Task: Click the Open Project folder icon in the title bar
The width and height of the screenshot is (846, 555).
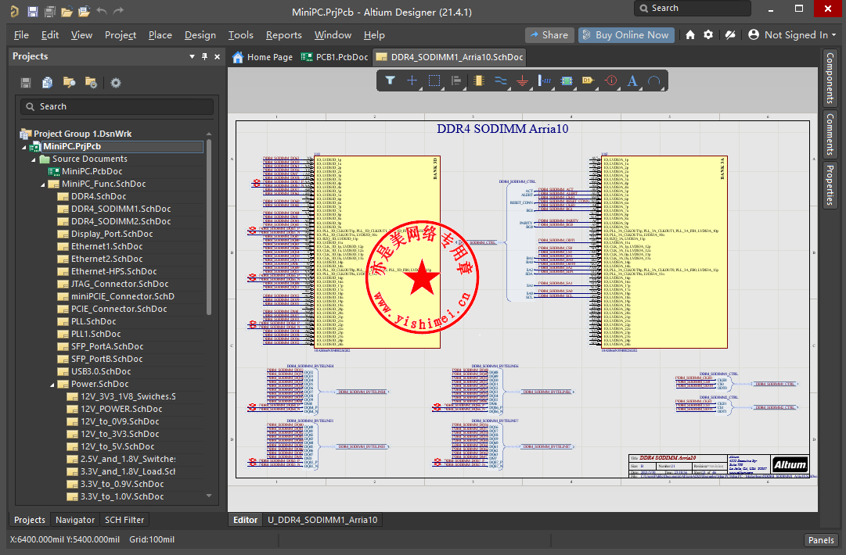Action: tap(85, 11)
